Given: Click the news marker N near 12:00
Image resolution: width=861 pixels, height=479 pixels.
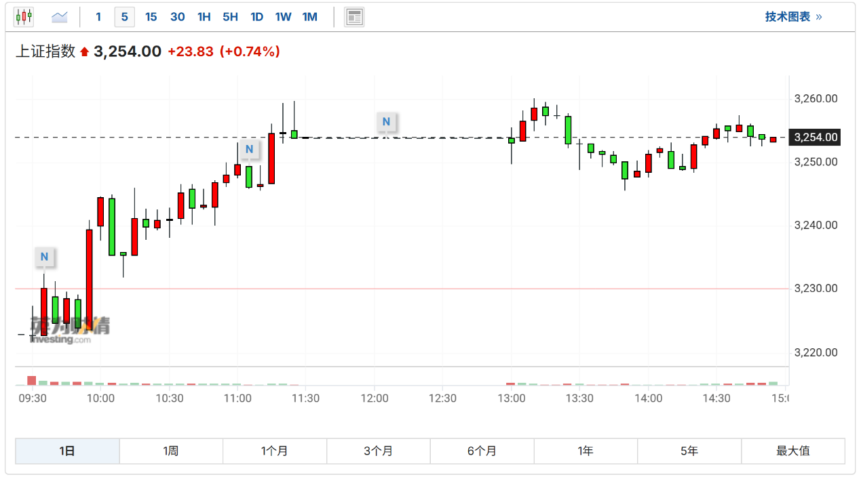Looking at the screenshot, I should point(386,122).
